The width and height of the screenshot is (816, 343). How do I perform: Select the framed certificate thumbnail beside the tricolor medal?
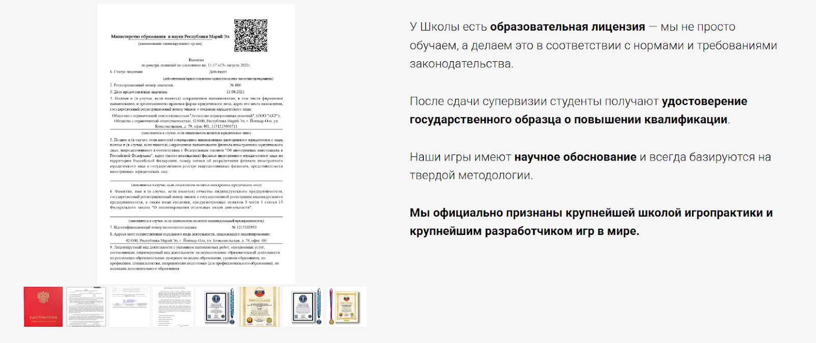(303, 306)
